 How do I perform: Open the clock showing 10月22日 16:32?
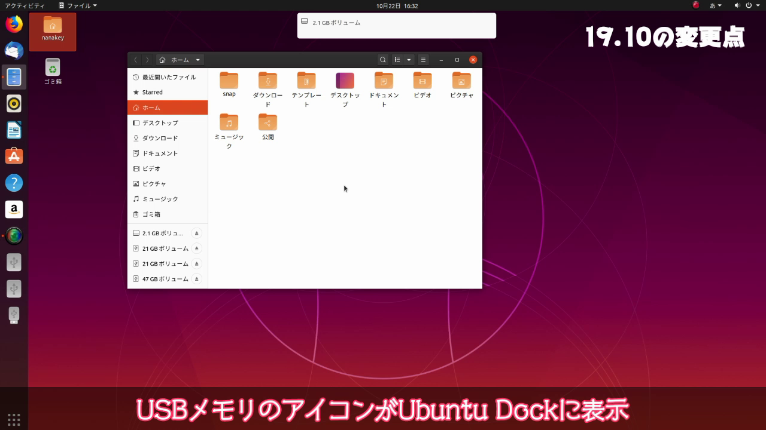coord(397,5)
